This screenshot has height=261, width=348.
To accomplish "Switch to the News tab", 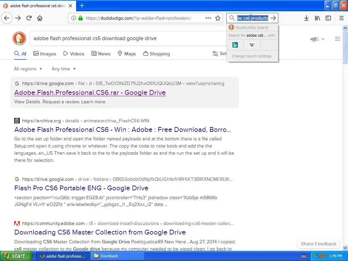I will 101,54.
